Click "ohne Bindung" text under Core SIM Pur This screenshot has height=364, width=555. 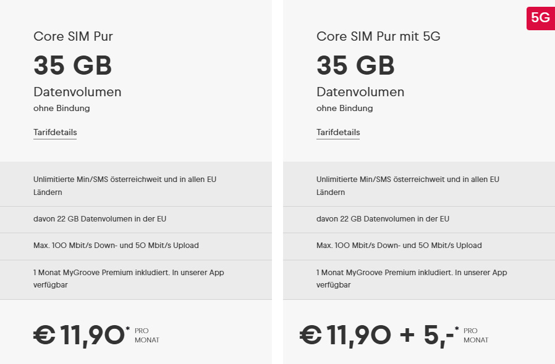pyautogui.click(x=62, y=109)
